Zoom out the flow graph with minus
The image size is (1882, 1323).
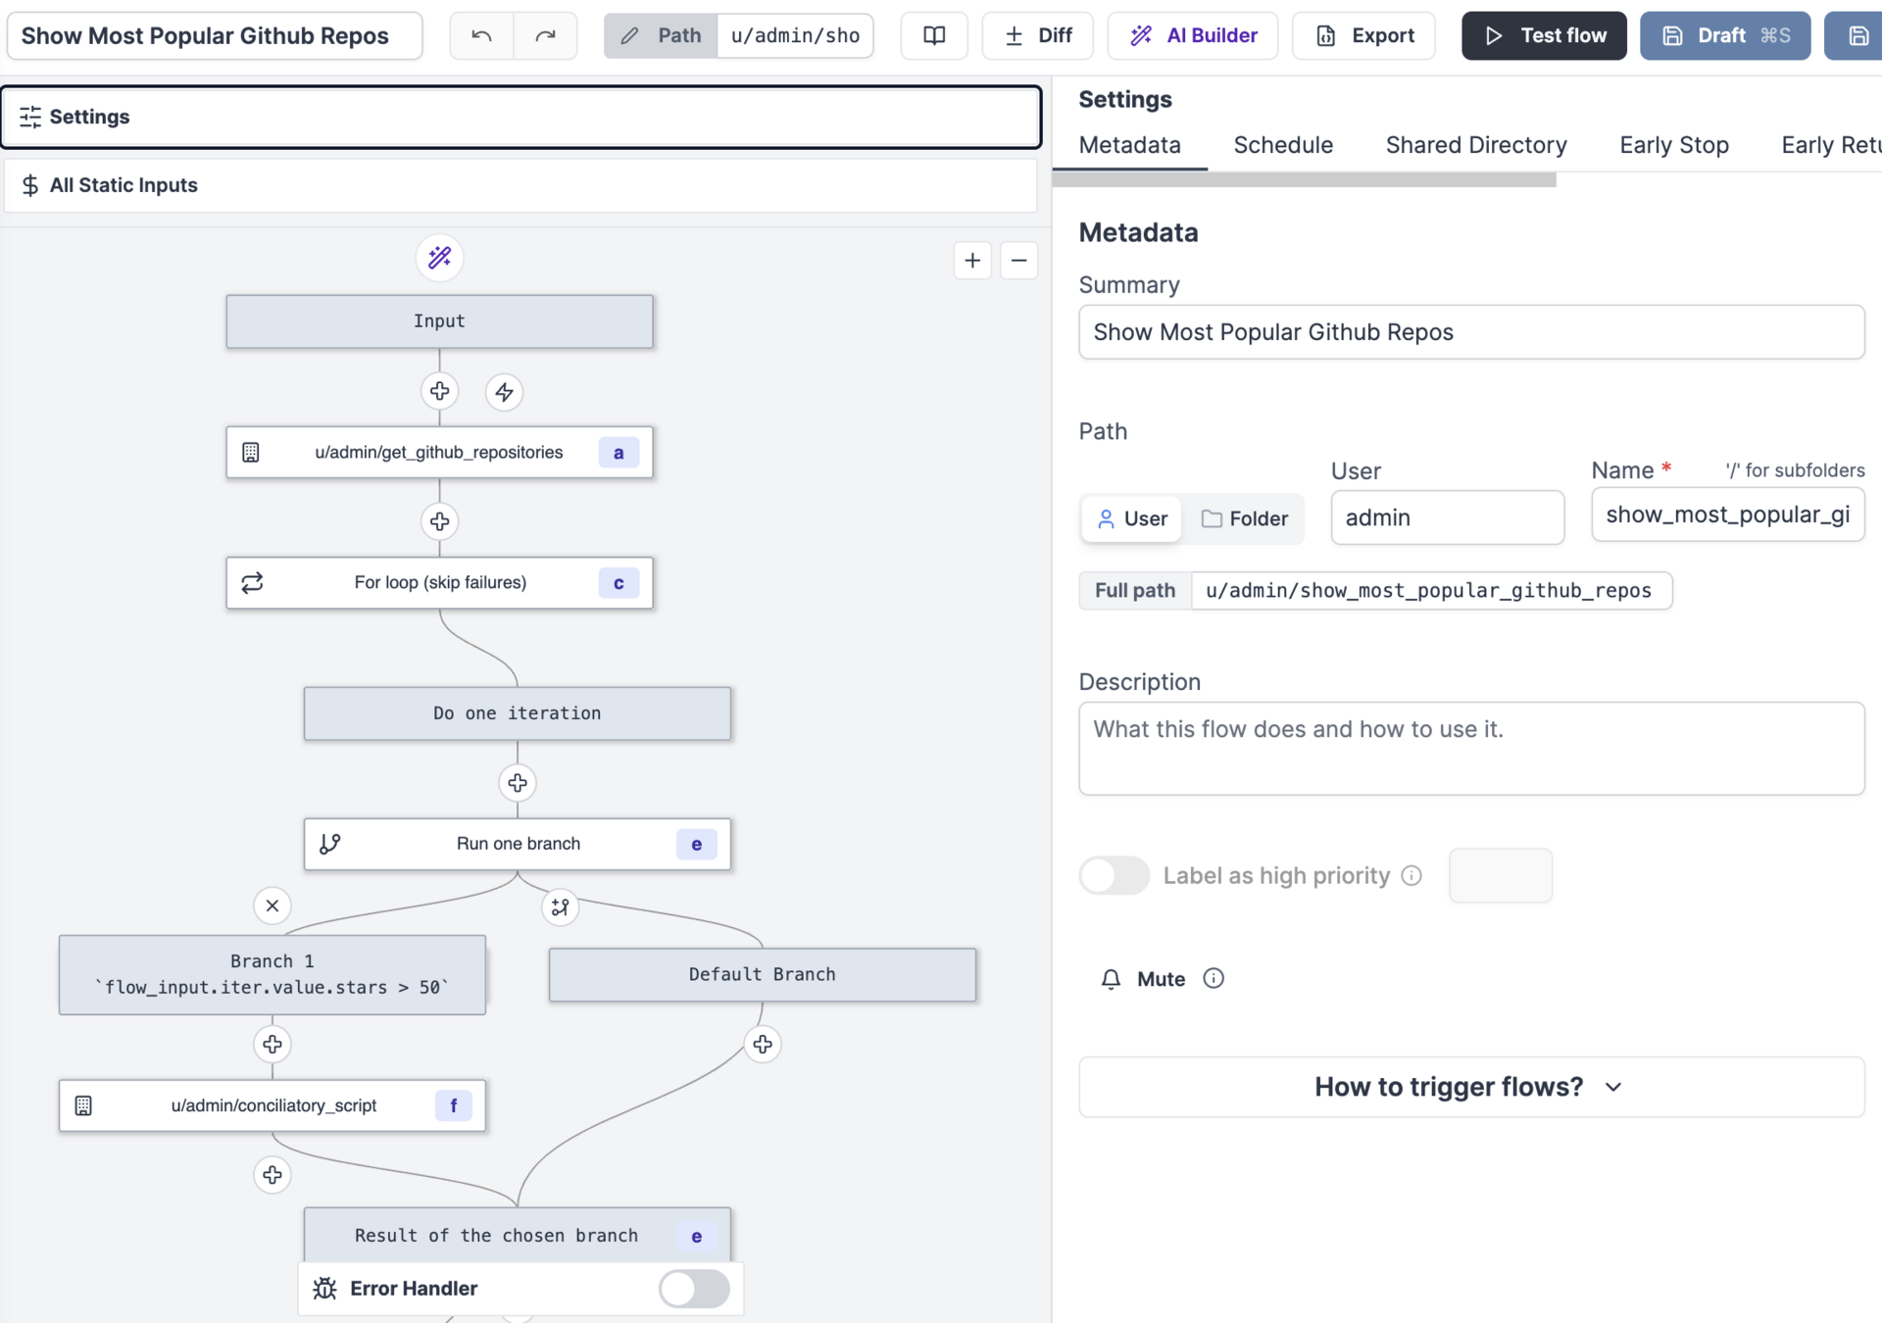(x=1018, y=261)
